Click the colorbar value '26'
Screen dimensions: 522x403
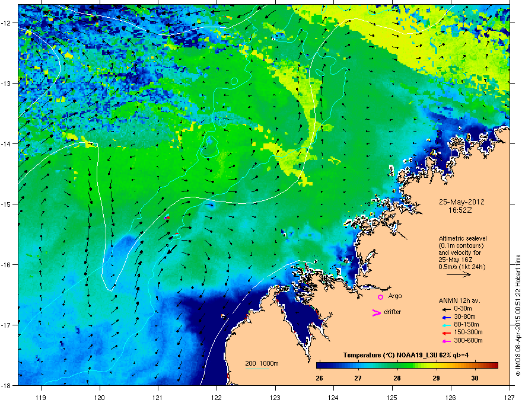tap(319, 378)
